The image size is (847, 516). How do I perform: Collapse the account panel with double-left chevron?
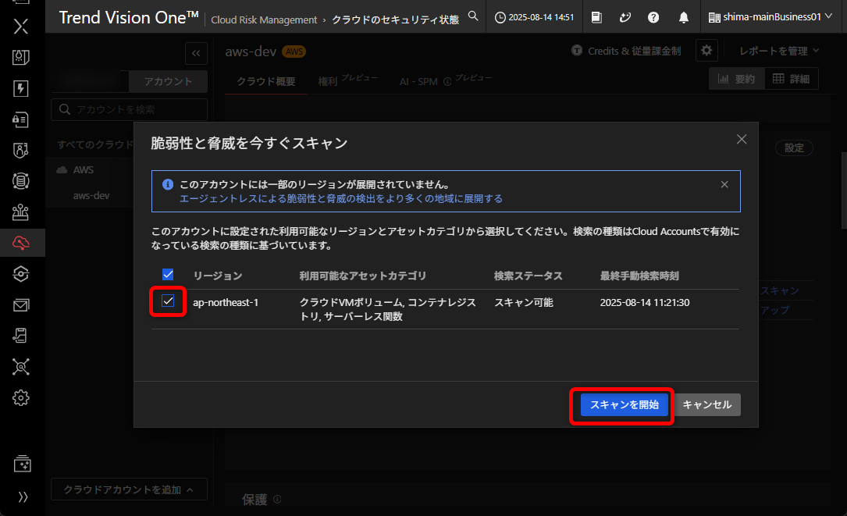click(196, 53)
